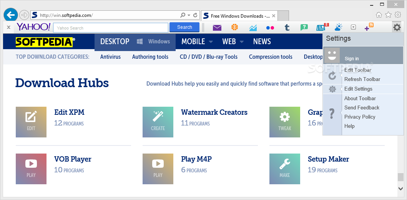The height and width of the screenshot is (200, 407).
Task: Click the blue Search button
Action: (x=184, y=27)
